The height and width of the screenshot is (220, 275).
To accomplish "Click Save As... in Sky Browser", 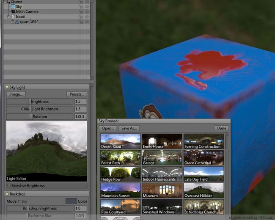I will [129, 128].
